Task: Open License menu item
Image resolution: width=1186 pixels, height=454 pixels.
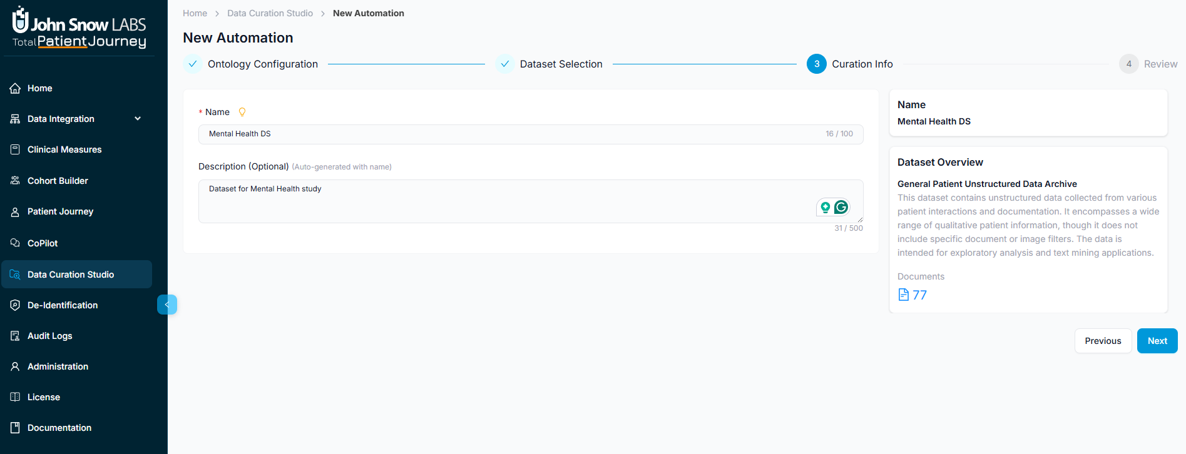Action: [76, 397]
